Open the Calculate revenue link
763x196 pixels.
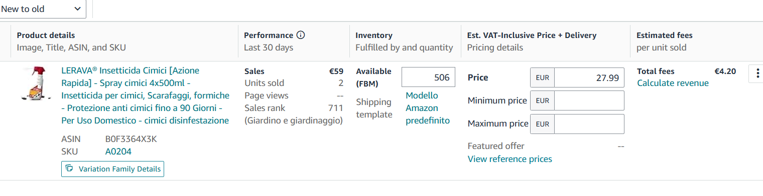673,83
